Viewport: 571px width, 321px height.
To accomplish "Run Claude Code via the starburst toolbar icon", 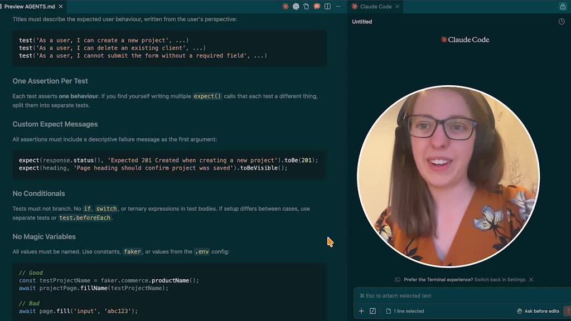I will pyautogui.click(x=285, y=6).
